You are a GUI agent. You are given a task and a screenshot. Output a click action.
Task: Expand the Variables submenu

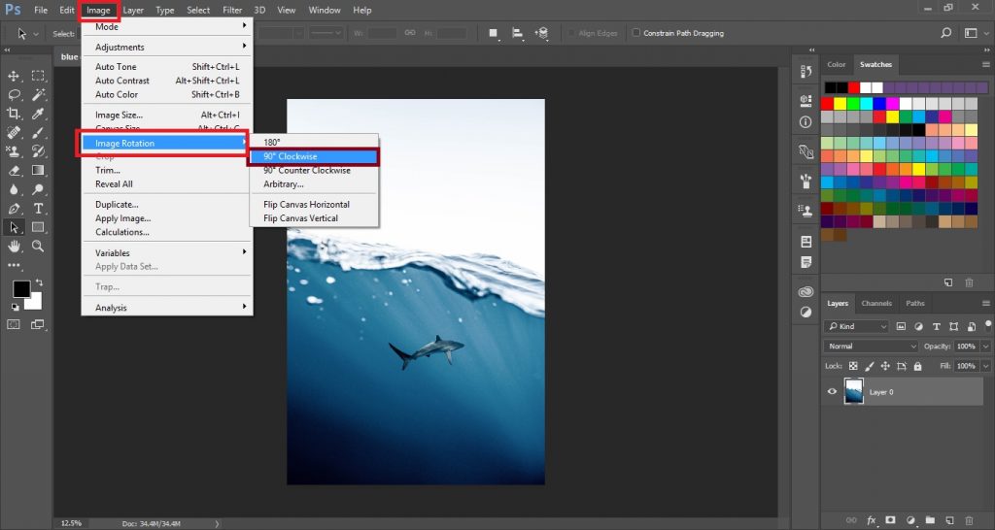coord(167,252)
